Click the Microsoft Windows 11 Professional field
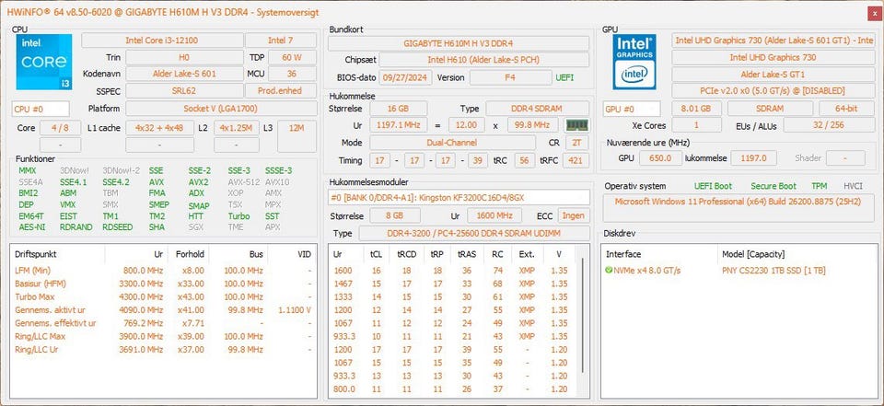 (739, 207)
